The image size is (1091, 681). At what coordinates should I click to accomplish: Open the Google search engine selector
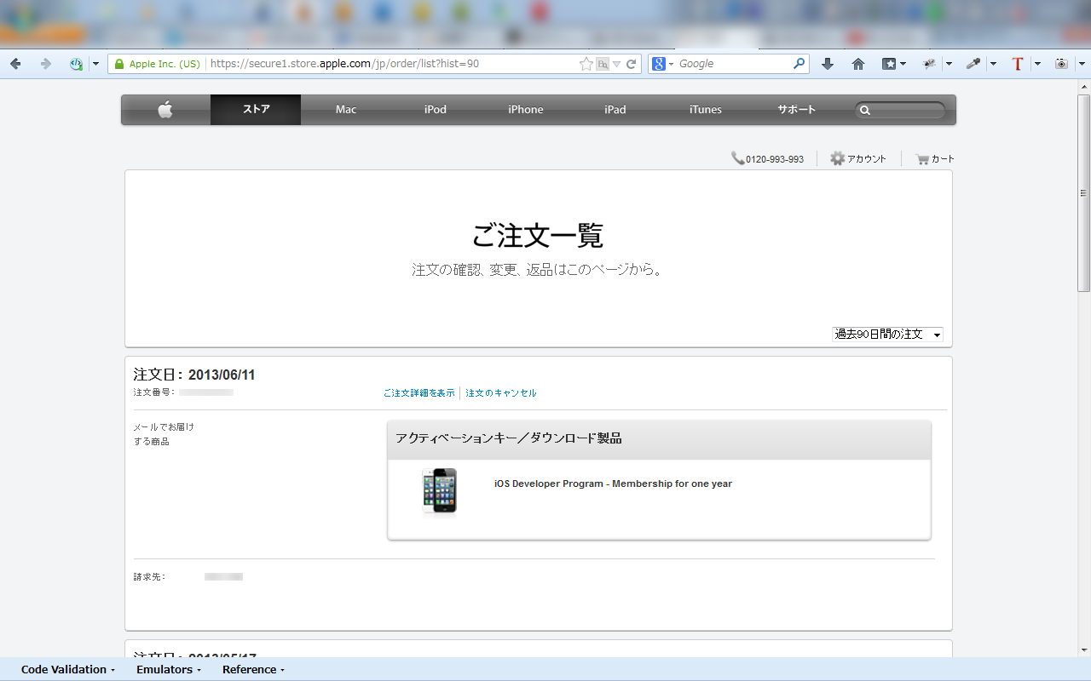point(662,64)
